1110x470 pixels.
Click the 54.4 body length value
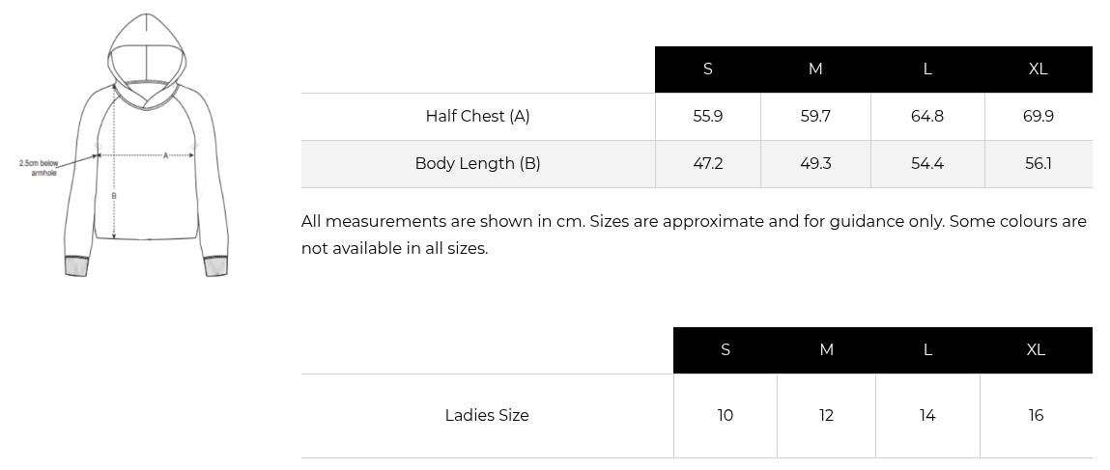coord(927,164)
